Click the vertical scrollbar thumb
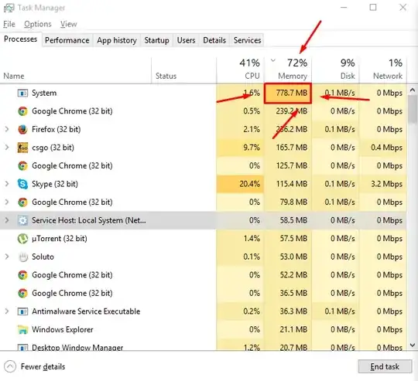Viewport: 418px width, 381px height. pyautogui.click(x=413, y=109)
